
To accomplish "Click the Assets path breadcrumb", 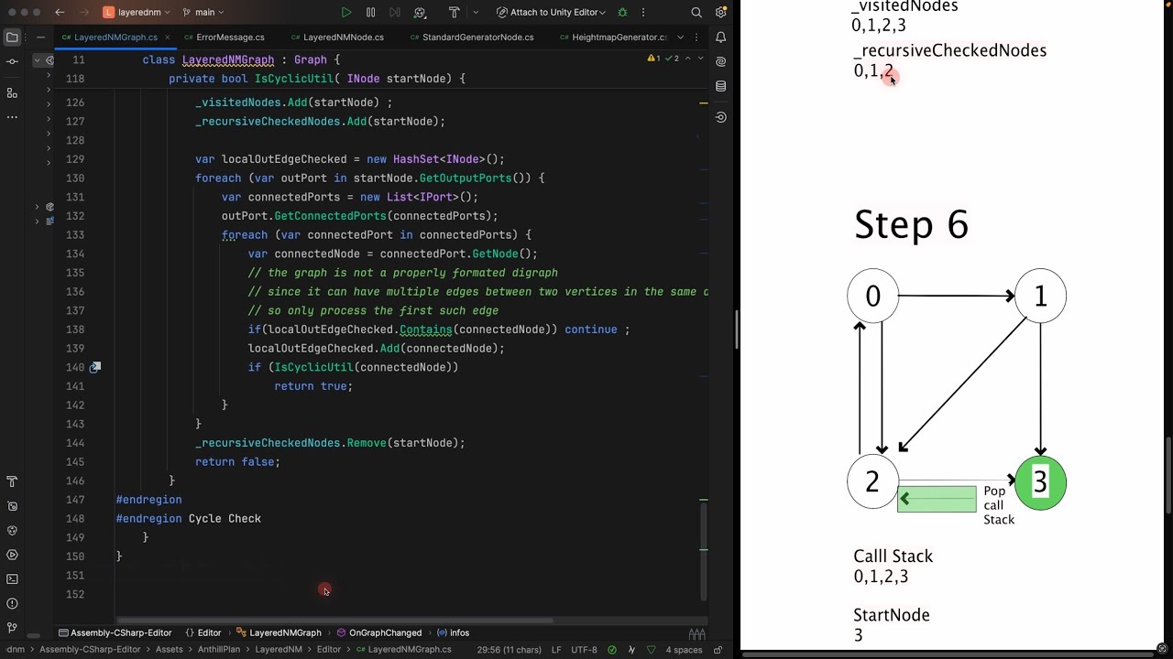I will [x=170, y=650].
